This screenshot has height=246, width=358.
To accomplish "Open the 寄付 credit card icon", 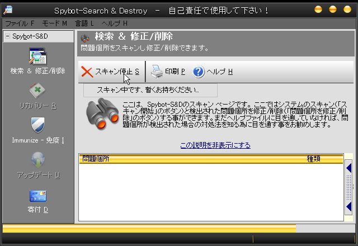I will (38, 196).
